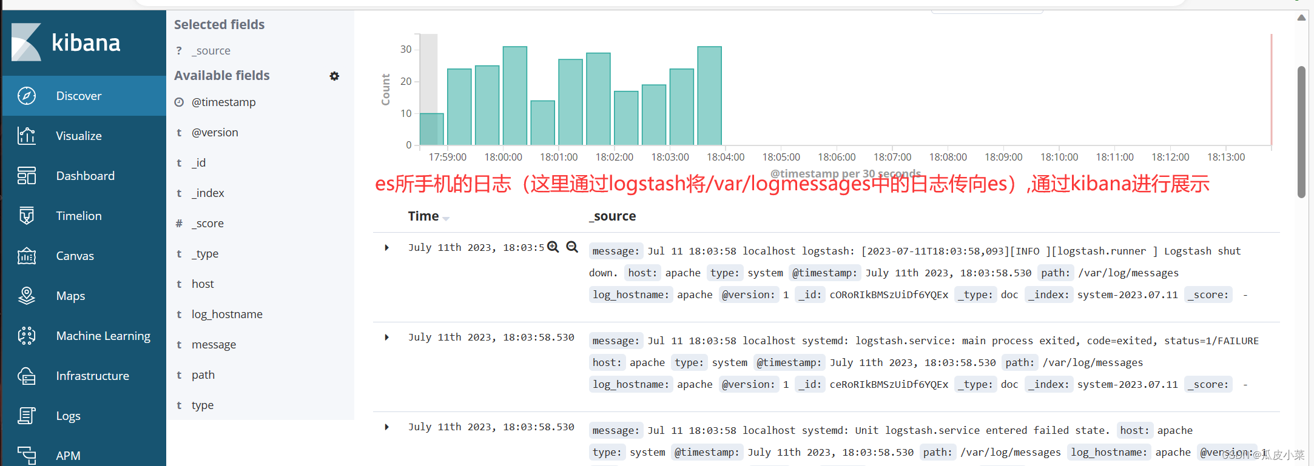Open the Infrastructure icon in the sidebar

click(27, 376)
